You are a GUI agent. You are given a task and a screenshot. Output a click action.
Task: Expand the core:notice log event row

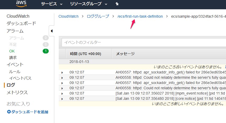62,99
